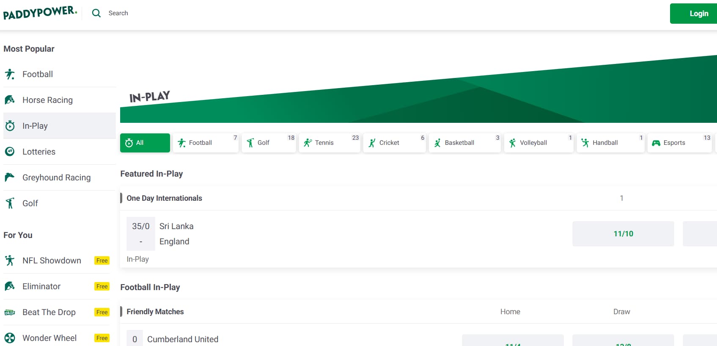Click the Cricket tab batsman icon

[x=372, y=143]
